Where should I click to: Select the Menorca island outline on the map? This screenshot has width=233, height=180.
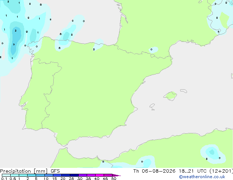[x=184, y=91]
